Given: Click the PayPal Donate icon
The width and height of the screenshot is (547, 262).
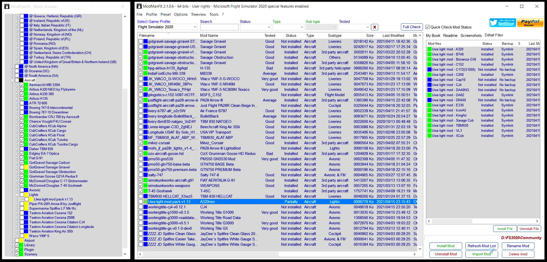Looking at the screenshot, I should (530, 23).
